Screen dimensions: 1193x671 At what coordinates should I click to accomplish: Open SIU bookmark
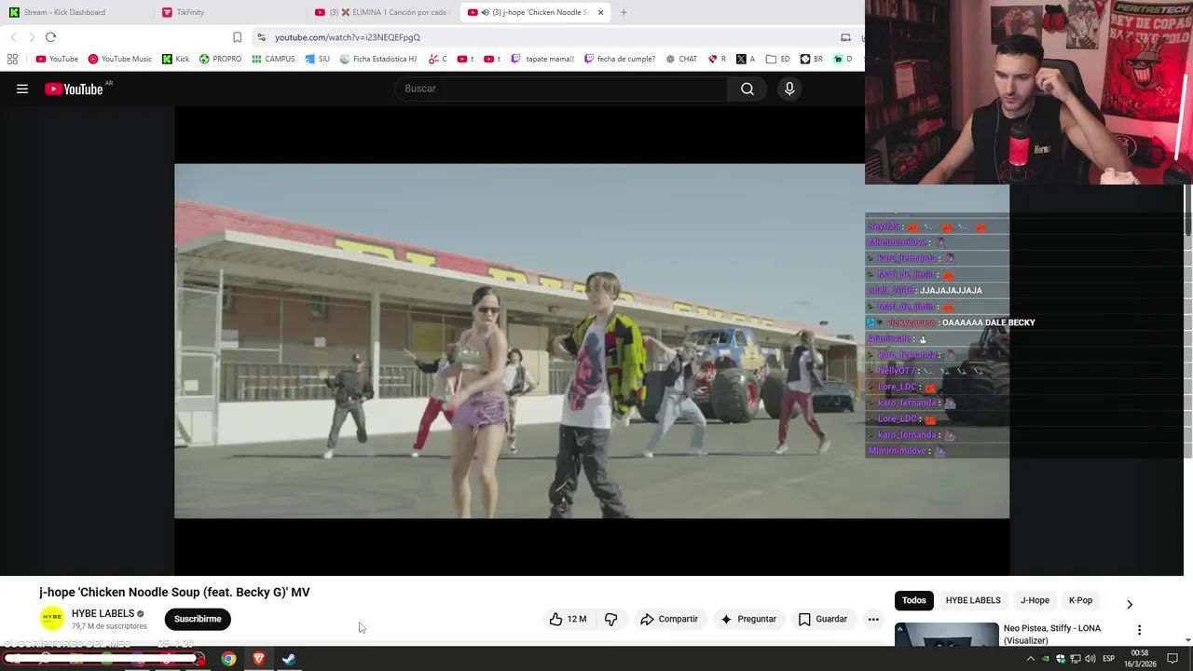click(317, 59)
